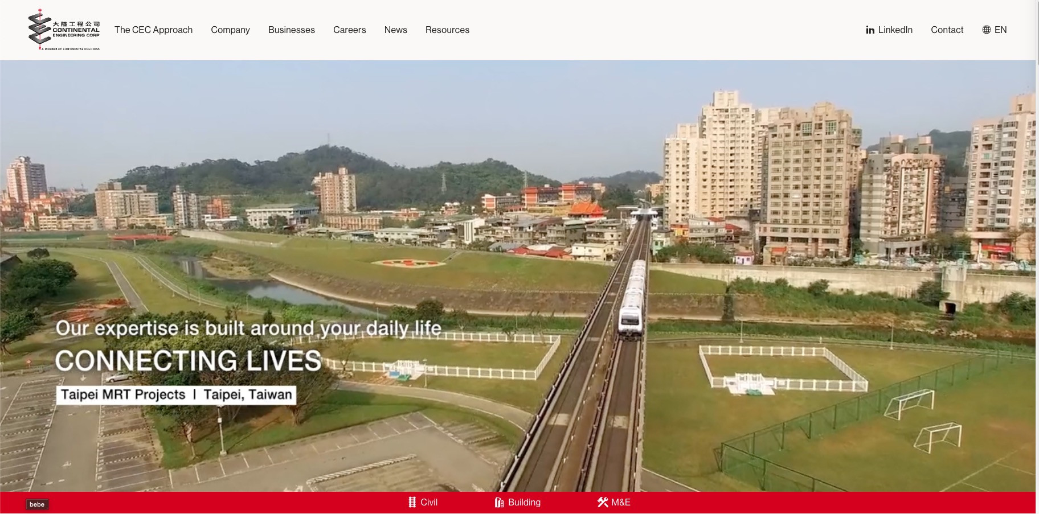The height and width of the screenshot is (514, 1039).
Task: Go to the Careers page
Action: click(x=349, y=30)
